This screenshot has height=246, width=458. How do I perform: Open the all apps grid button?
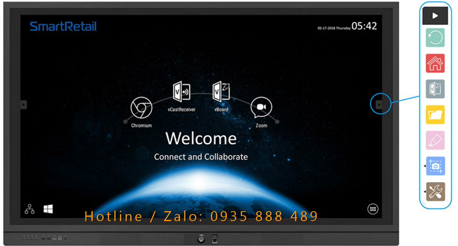pyautogui.click(x=373, y=209)
